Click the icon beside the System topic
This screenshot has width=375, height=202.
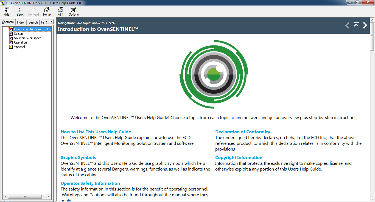point(11,34)
